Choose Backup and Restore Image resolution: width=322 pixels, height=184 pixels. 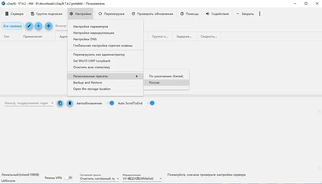(x=105, y=83)
